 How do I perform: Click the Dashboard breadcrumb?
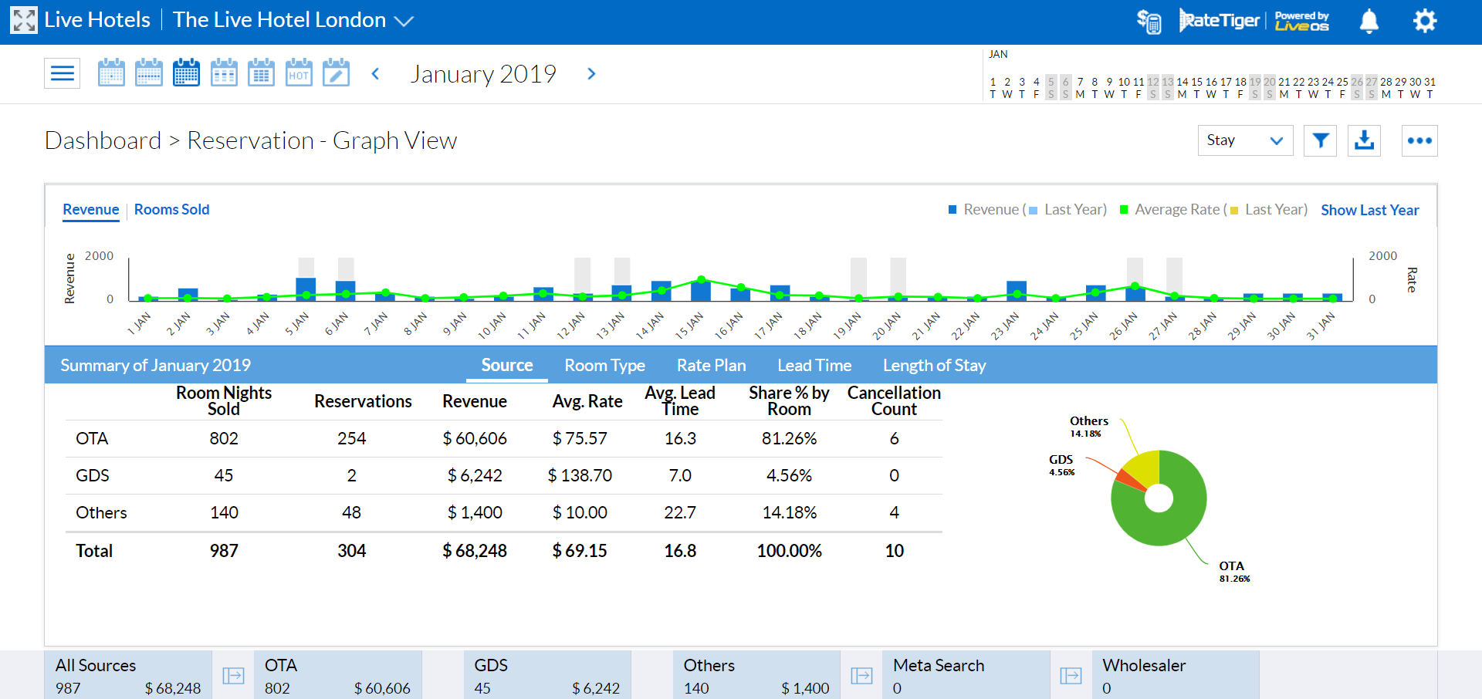click(103, 140)
